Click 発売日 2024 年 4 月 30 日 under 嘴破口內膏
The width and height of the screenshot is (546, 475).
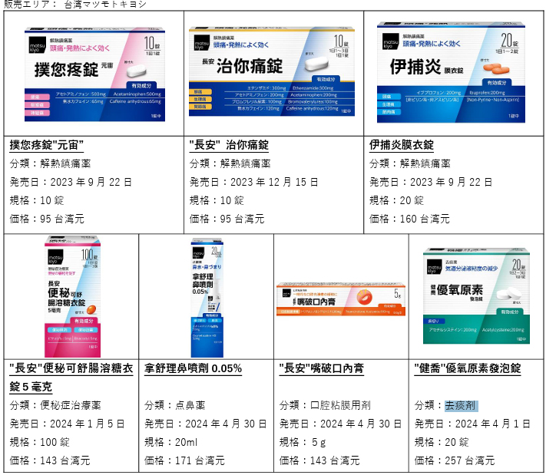340,424
